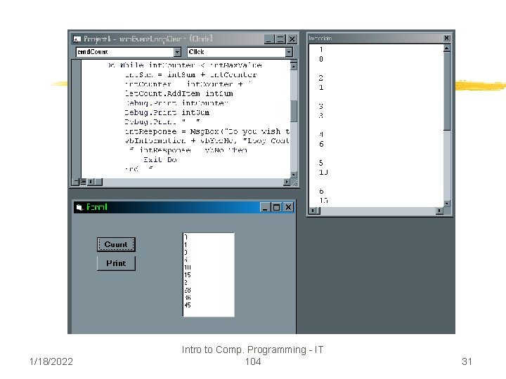Click the Exit Do code line
The image size is (506, 379).
click(x=160, y=159)
